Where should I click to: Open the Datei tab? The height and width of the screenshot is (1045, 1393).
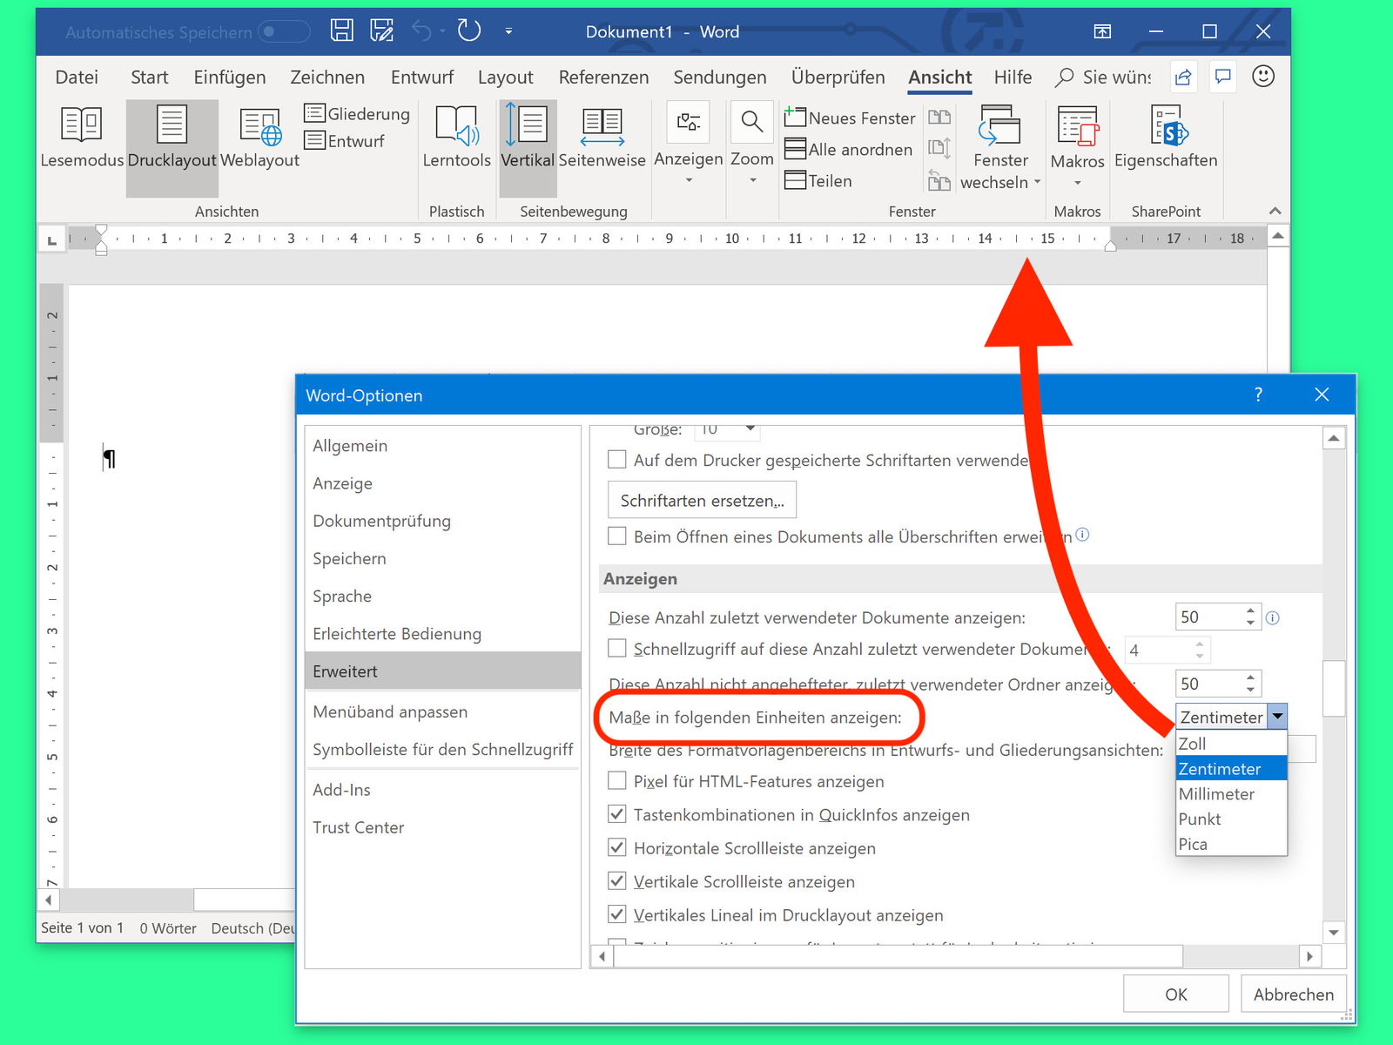(77, 77)
